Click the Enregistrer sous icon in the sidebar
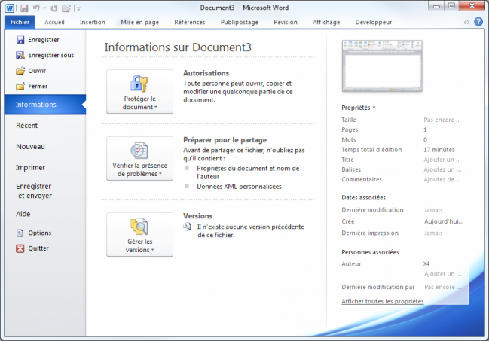The width and height of the screenshot is (489, 341). [20, 55]
